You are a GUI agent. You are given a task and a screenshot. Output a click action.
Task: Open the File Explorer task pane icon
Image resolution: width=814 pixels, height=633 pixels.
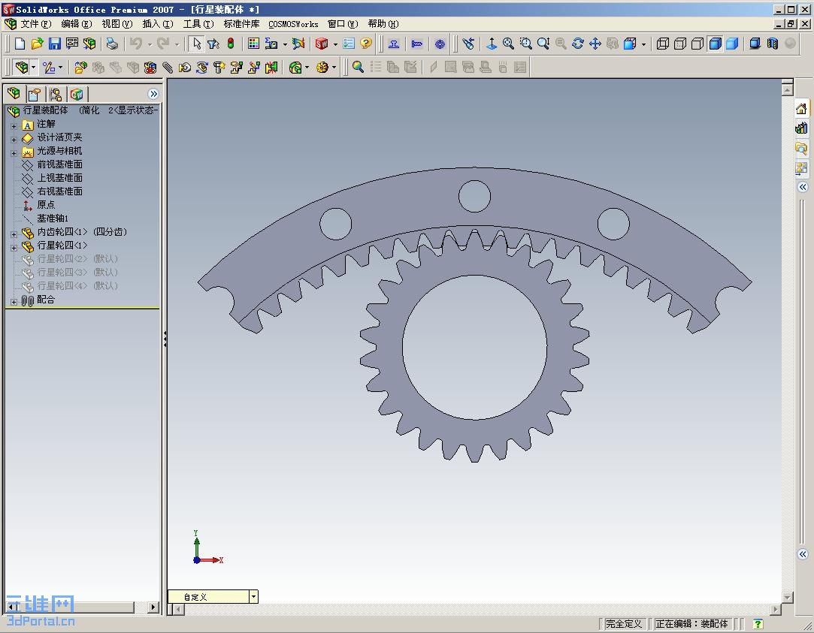(801, 148)
